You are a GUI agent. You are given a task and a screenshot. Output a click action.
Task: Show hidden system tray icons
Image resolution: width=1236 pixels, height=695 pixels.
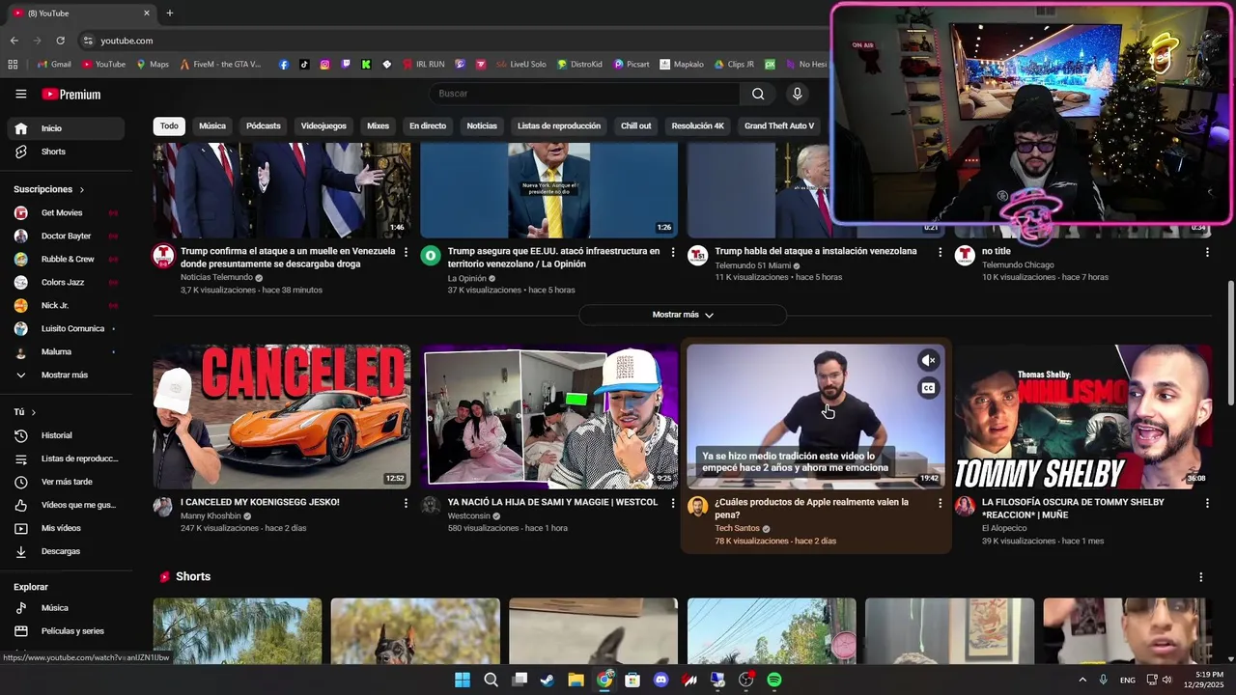click(1082, 680)
